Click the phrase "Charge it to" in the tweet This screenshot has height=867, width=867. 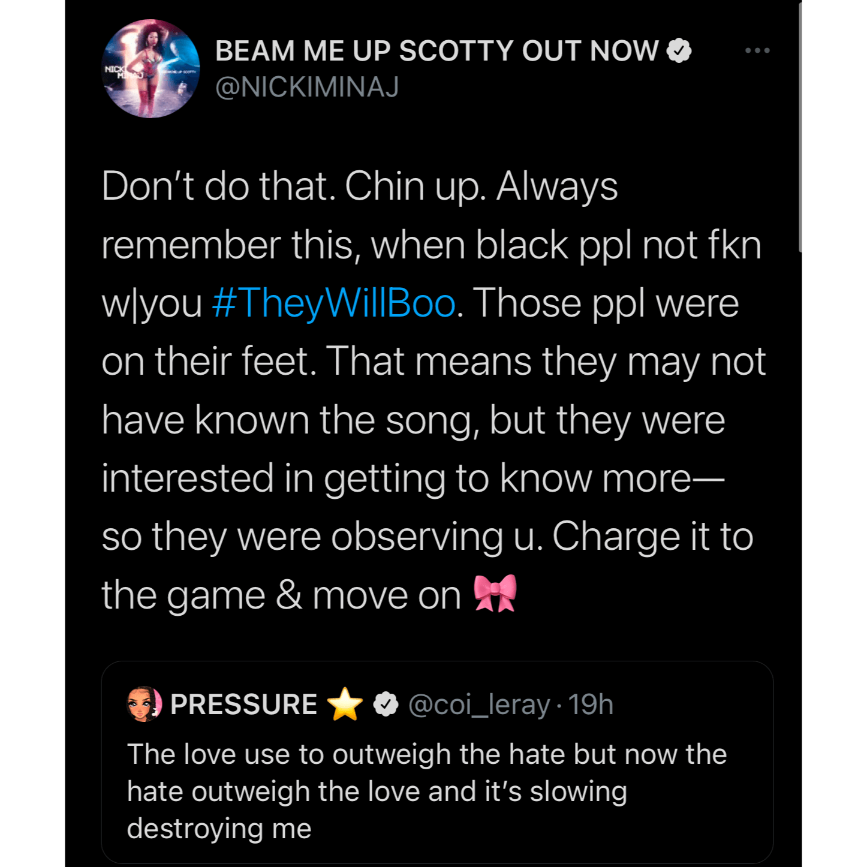click(652, 536)
